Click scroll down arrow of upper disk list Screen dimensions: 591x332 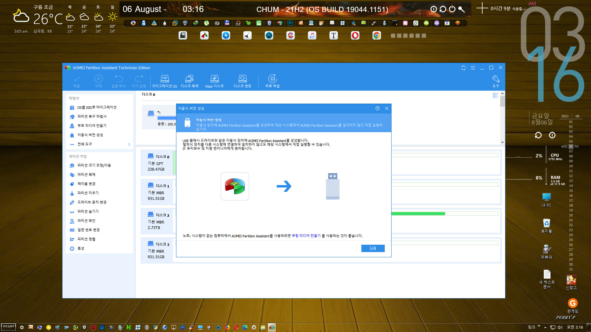(502, 142)
